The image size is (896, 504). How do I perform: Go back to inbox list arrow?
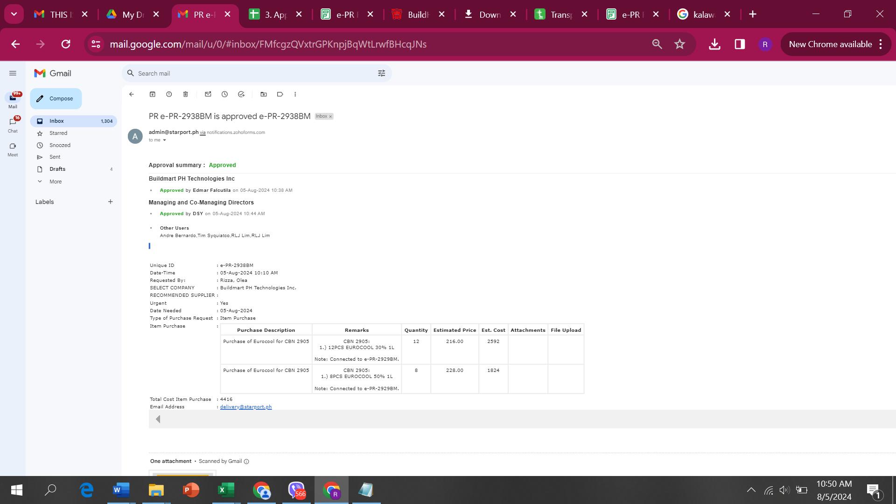(x=132, y=94)
